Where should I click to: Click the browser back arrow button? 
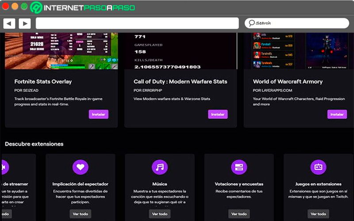(x=9, y=23)
